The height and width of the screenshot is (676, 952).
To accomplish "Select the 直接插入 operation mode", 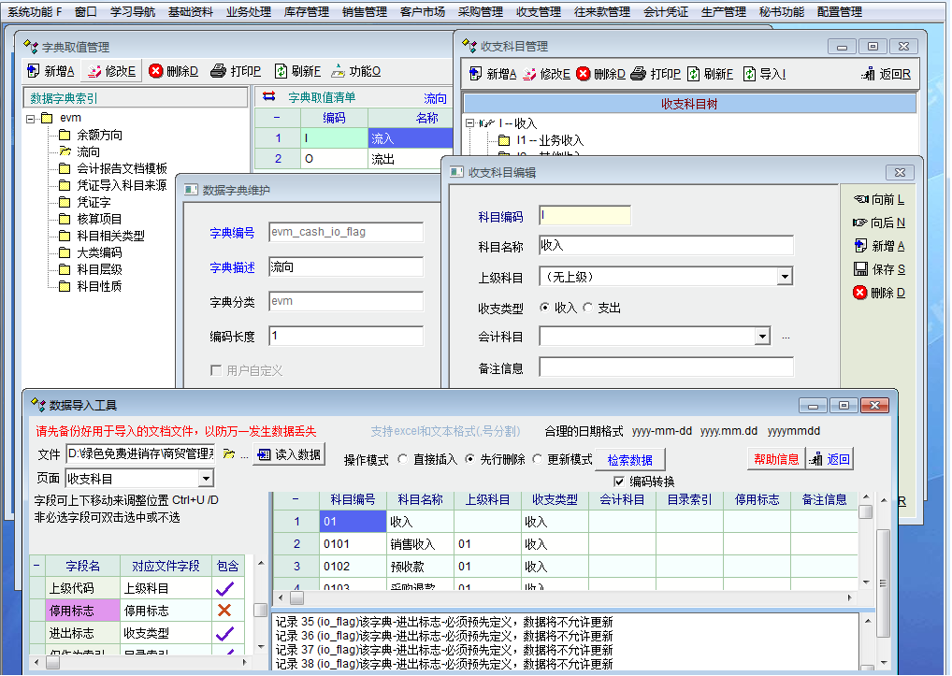I will coord(403,459).
